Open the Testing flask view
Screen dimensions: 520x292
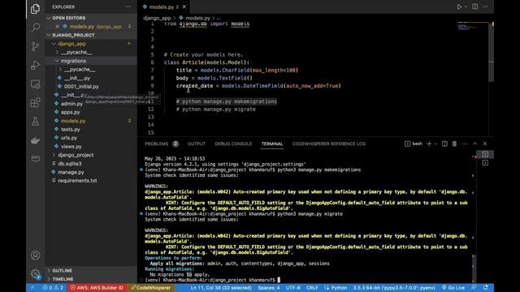pyautogui.click(x=35, y=121)
